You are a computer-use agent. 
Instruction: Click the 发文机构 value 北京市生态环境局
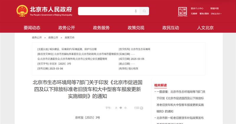(x=140, y=49)
